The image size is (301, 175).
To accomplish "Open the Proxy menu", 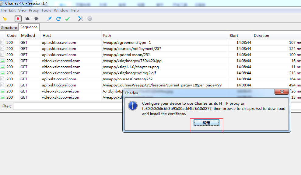I will [34, 10].
